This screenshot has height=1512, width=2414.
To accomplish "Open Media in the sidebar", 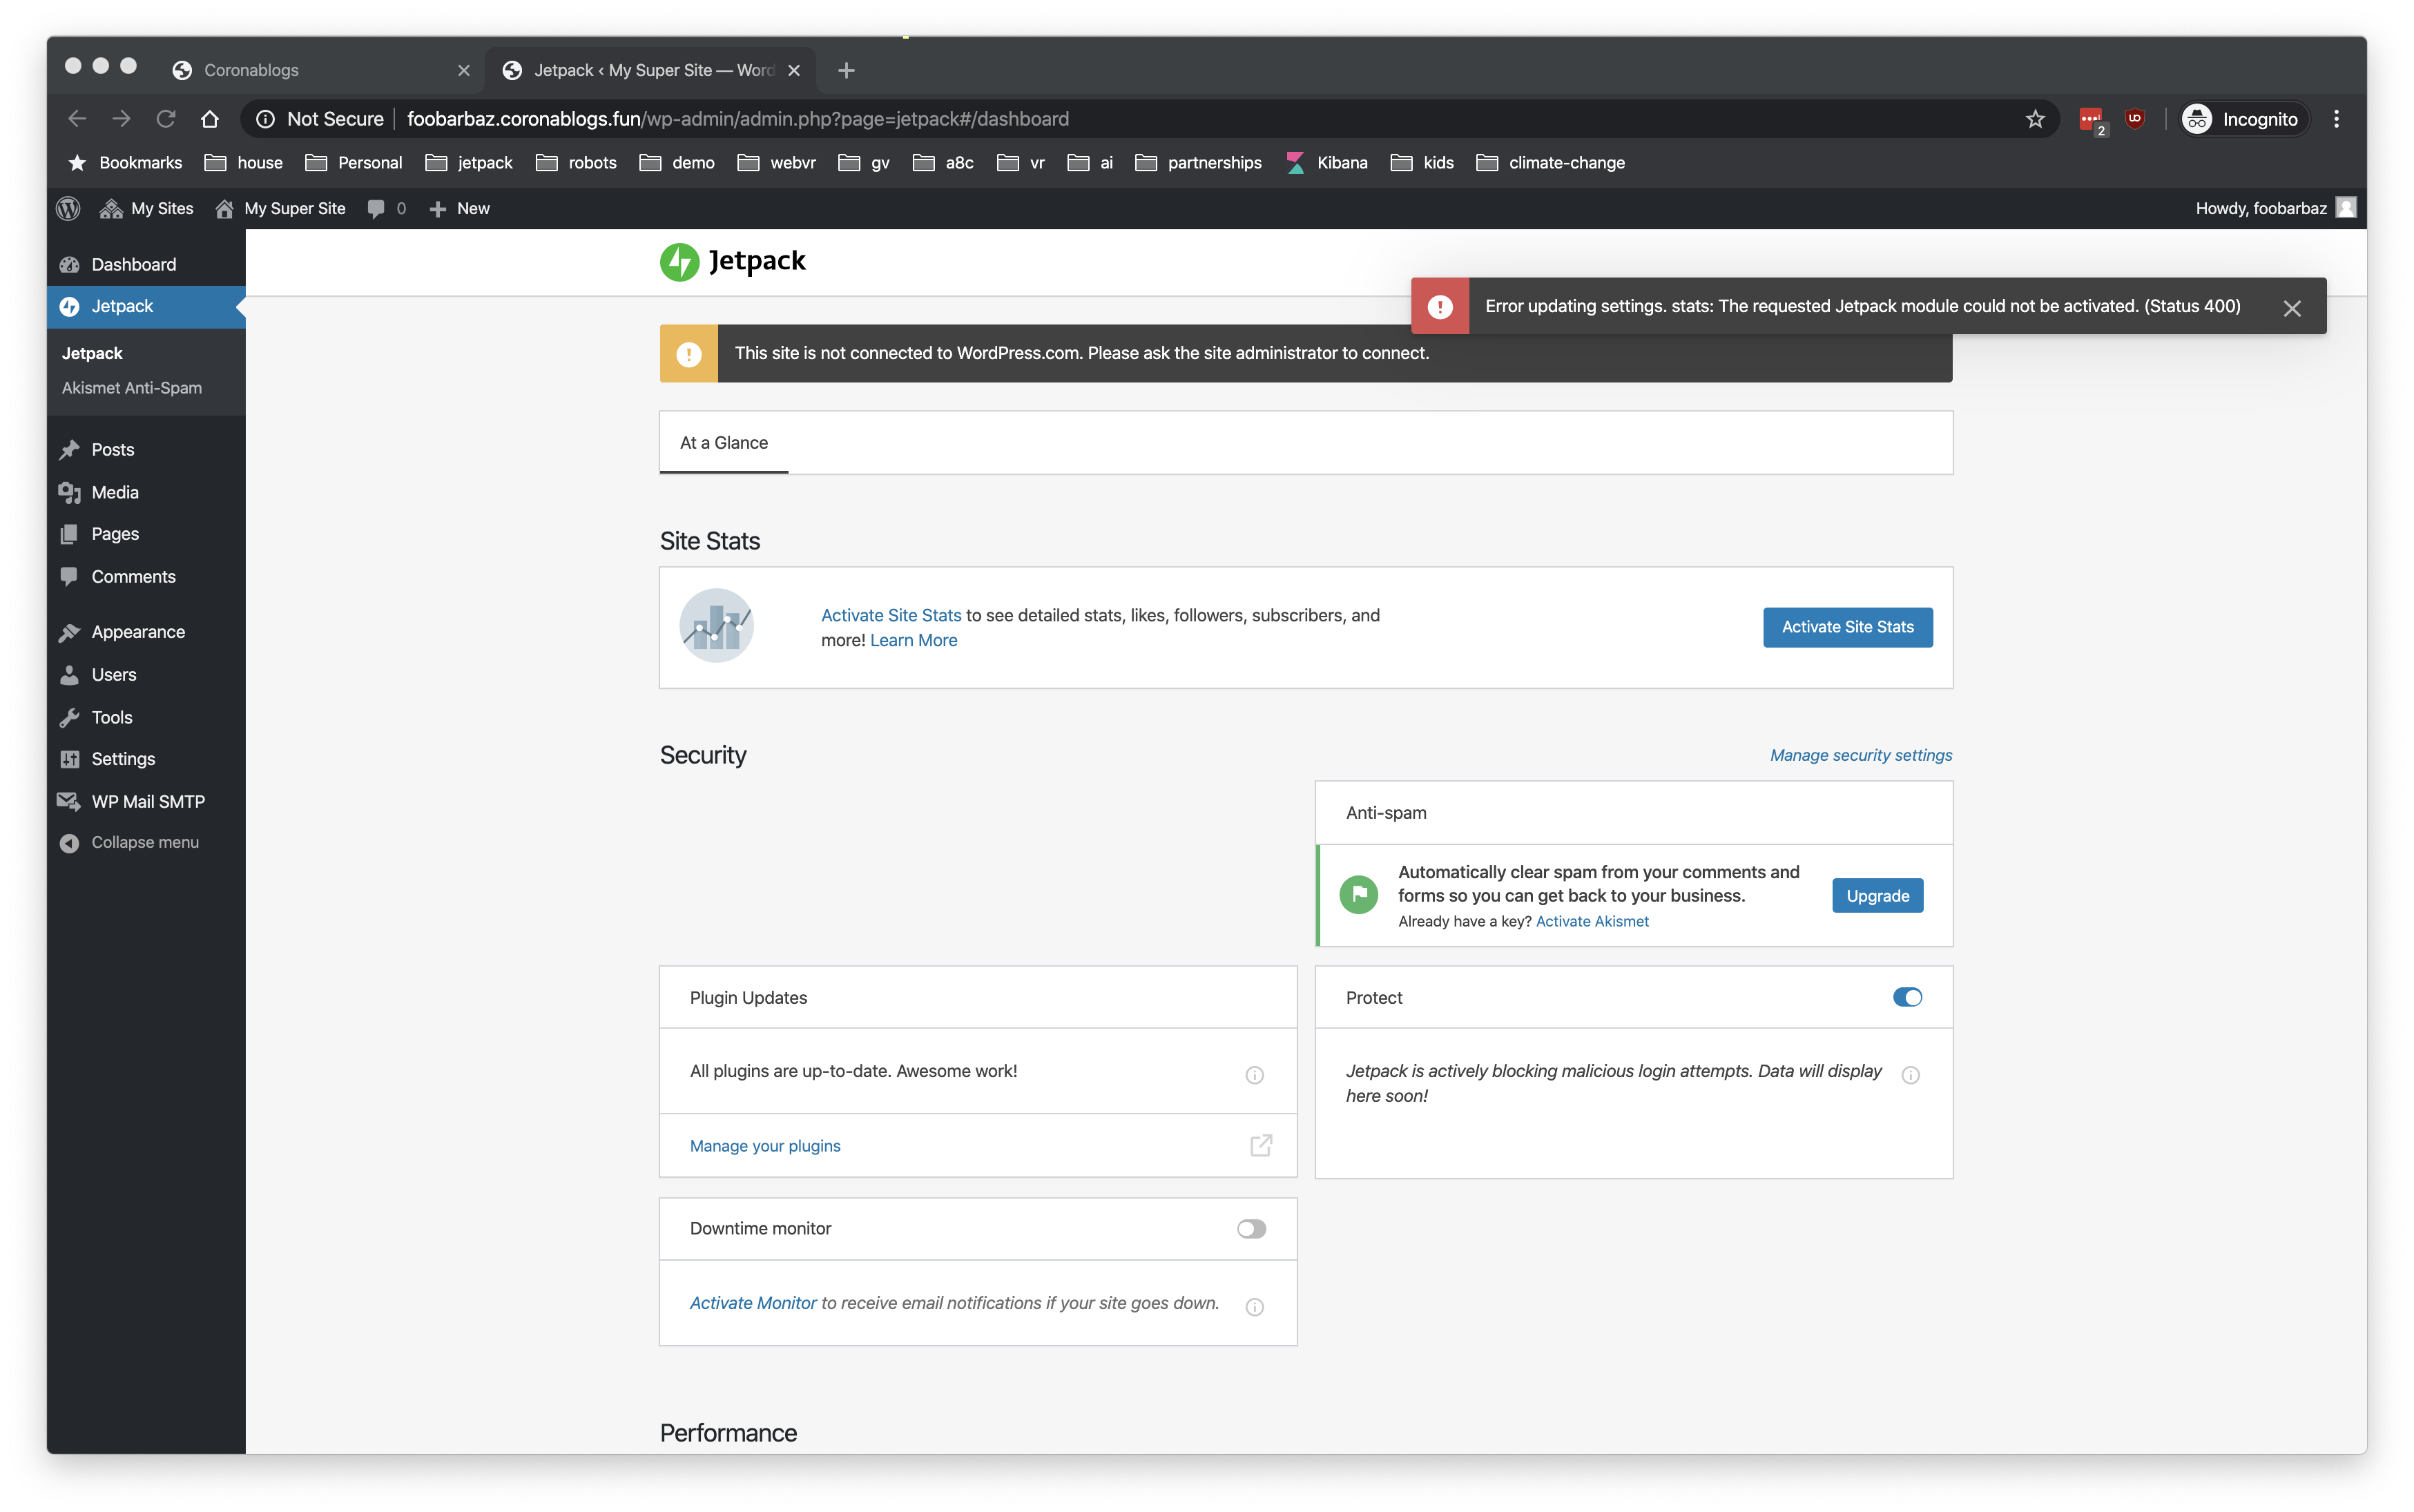I will coord(146,492).
